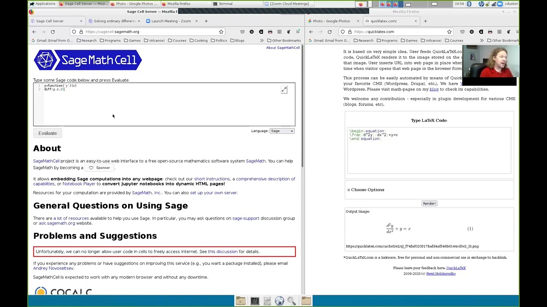The width and height of the screenshot is (547, 307).
Task: Click the Evaluate button in SageMathCell
Action: point(47,133)
